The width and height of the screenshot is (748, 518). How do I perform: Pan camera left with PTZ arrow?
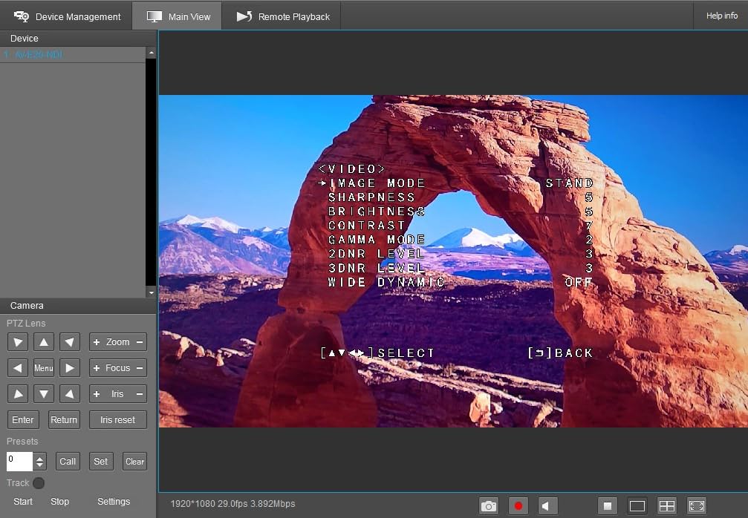(18, 368)
